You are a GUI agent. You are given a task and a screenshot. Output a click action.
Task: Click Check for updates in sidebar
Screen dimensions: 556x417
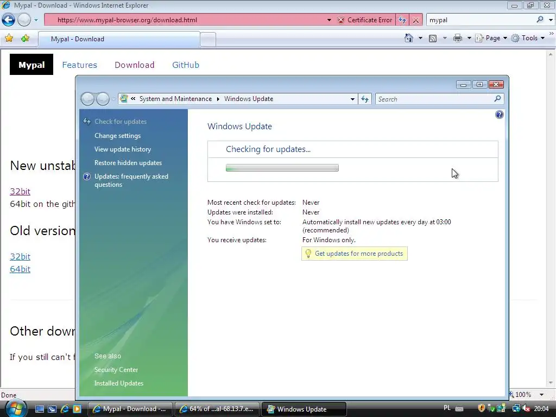(x=120, y=122)
